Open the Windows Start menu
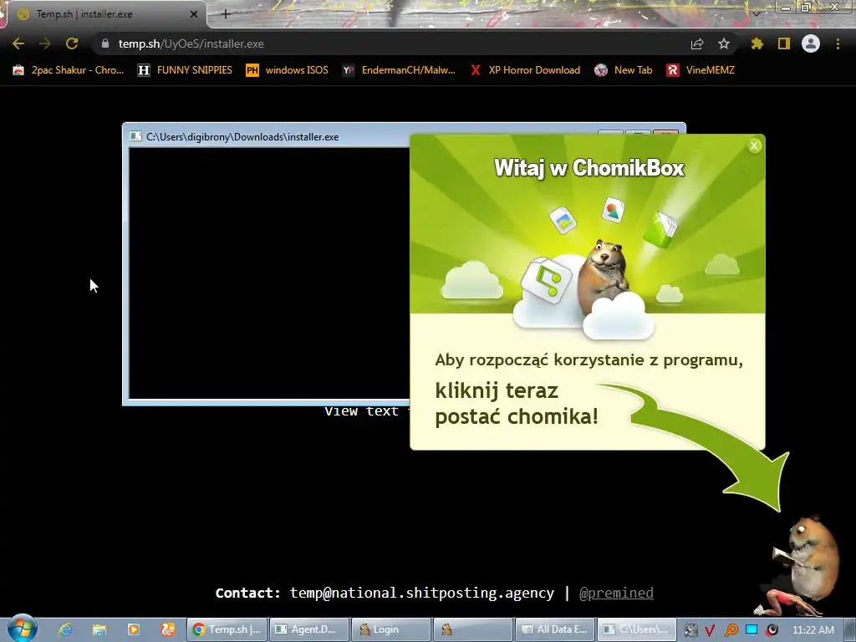The height and width of the screenshot is (642, 856). click(22, 629)
